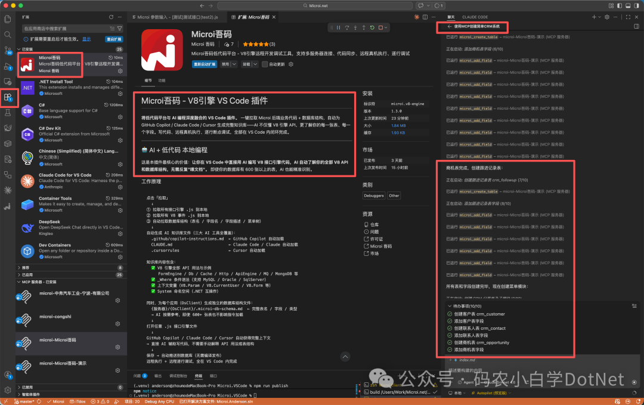This screenshot has width=644, height=405.
Task: Open the 调试控制台 panel tab
Action: [x=179, y=376]
